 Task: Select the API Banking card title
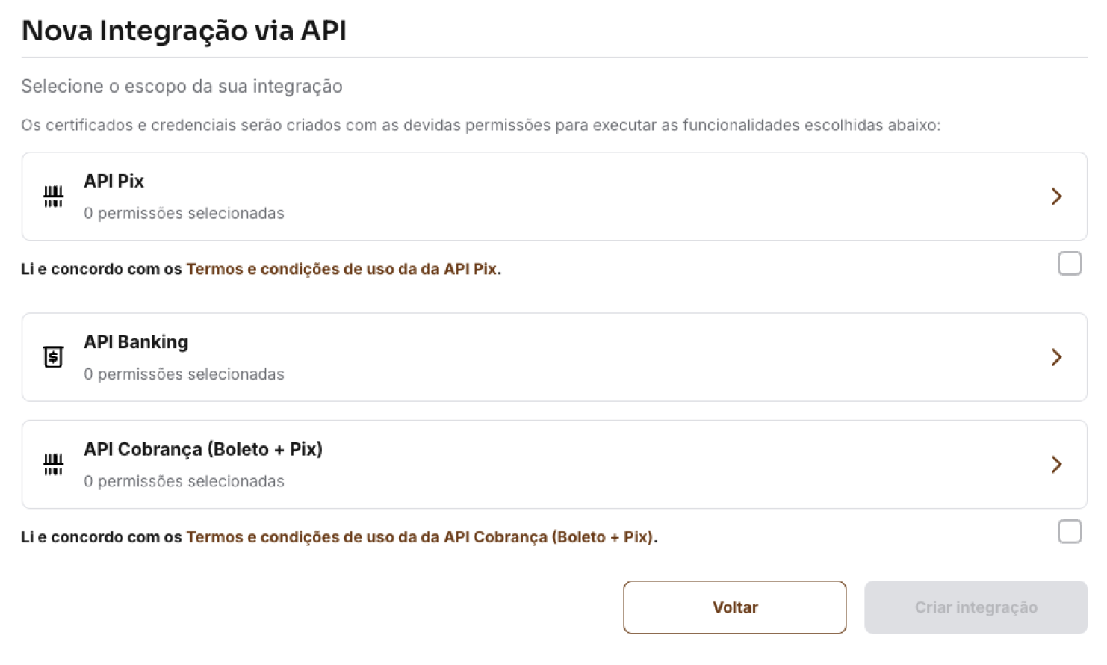click(136, 342)
